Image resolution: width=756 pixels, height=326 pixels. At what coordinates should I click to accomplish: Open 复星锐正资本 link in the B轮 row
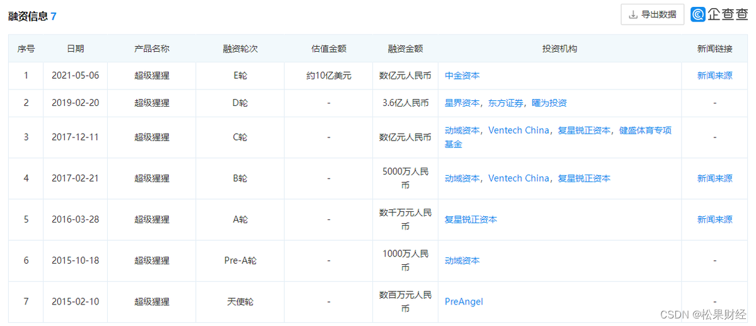coord(584,178)
